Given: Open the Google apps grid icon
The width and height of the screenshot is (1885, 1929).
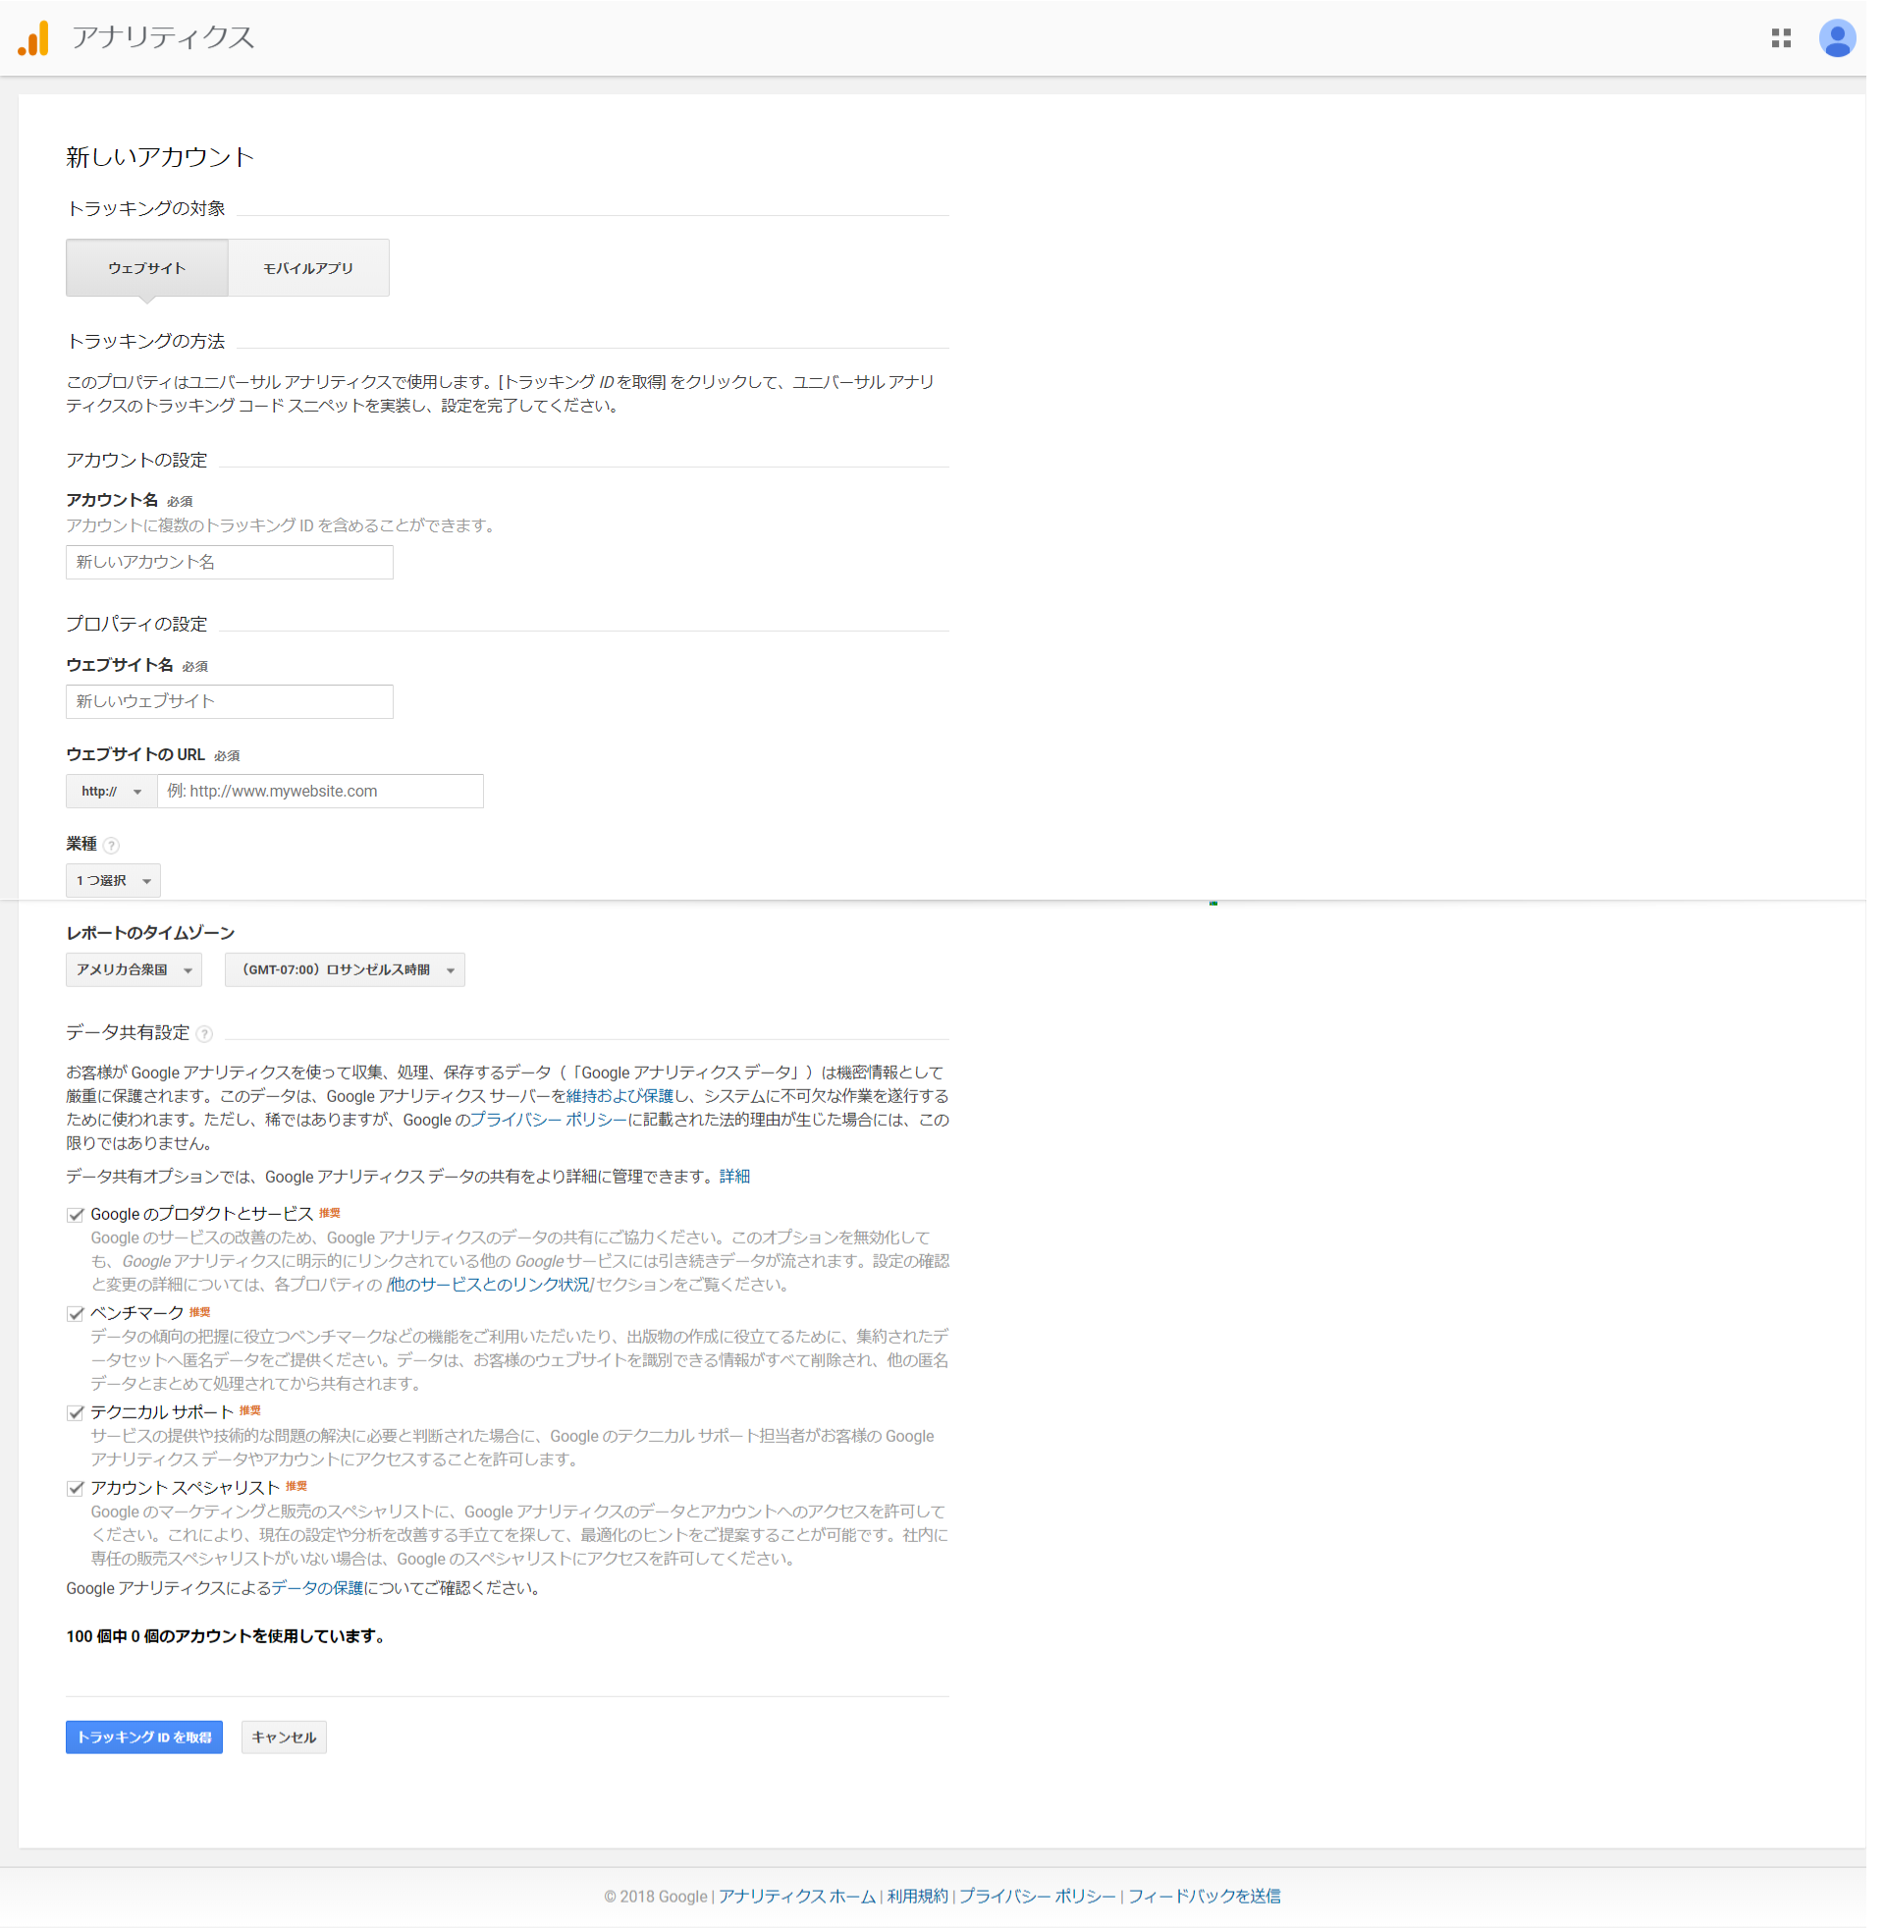Looking at the screenshot, I should (x=1781, y=37).
